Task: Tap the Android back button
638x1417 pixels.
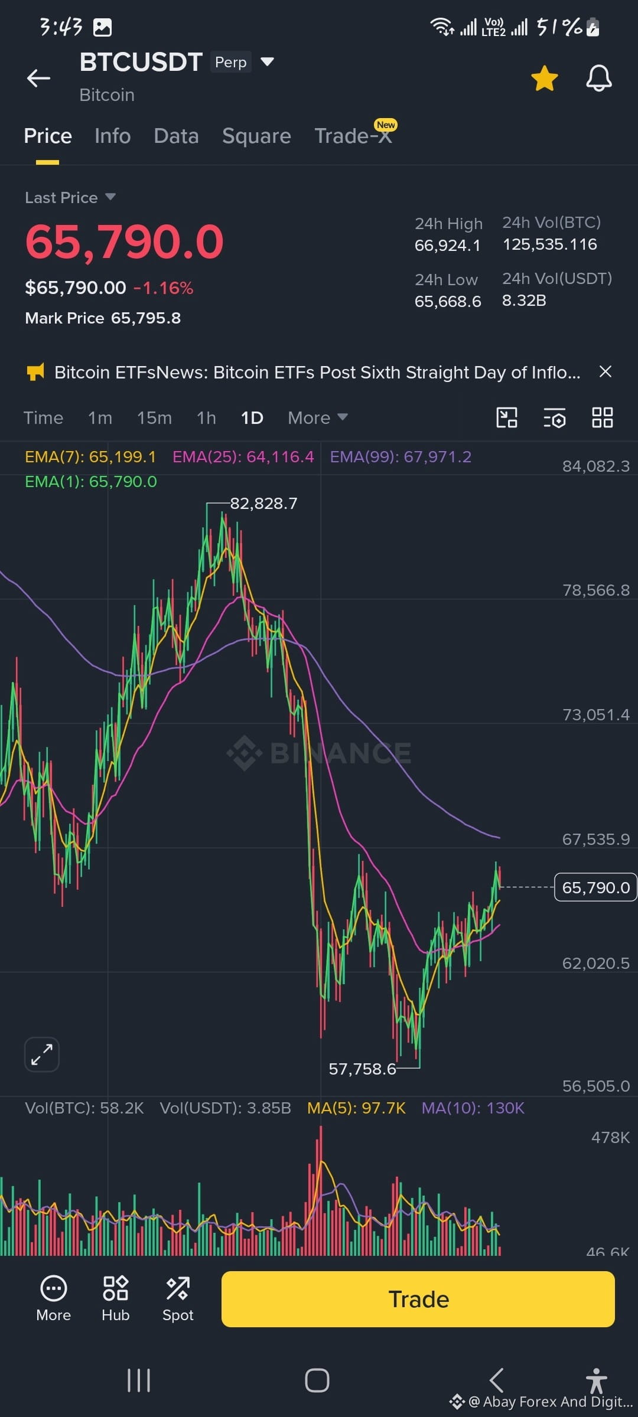Action: pyautogui.click(x=496, y=1380)
